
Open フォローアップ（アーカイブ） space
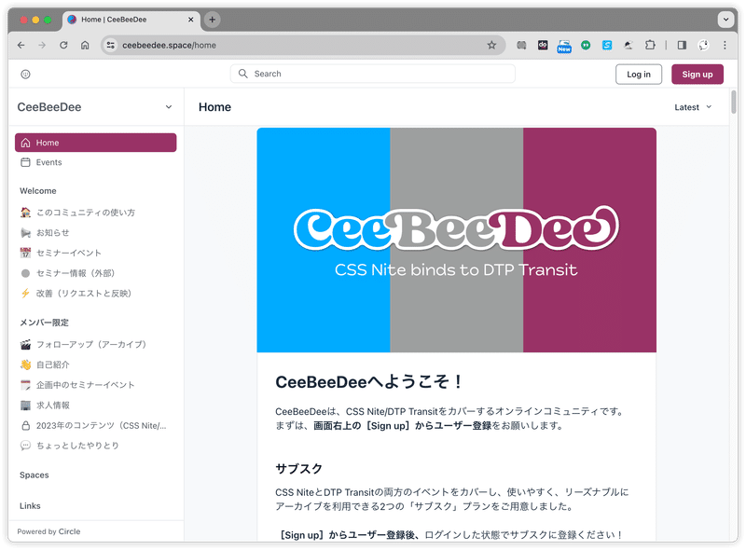point(96,345)
